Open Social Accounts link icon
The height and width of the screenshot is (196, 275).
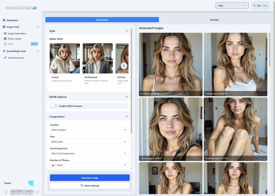pyautogui.click(x=6, y=58)
